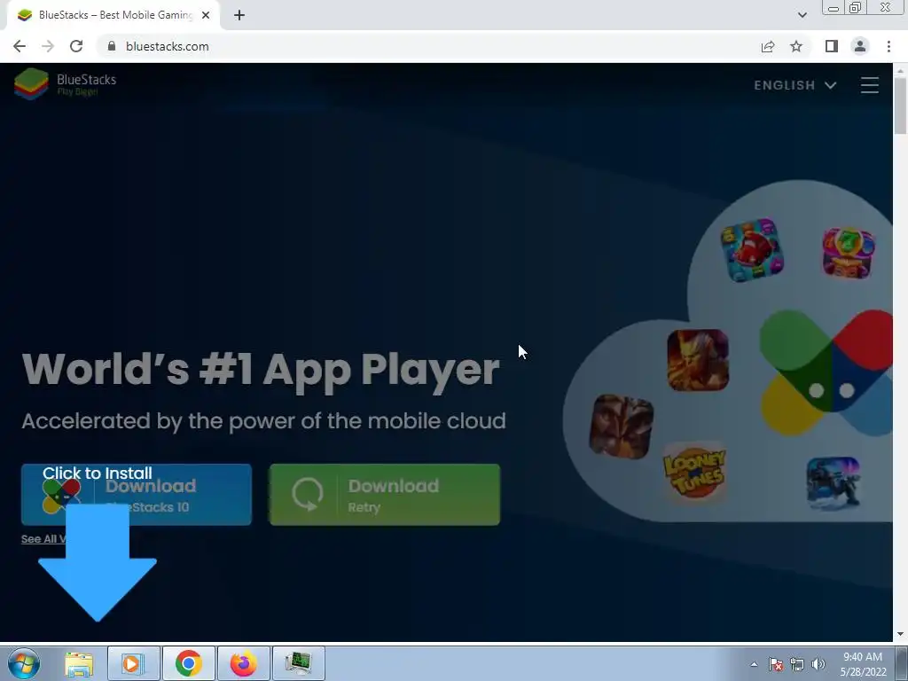Image resolution: width=908 pixels, height=681 pixels.
Task: Open Chrome three-dot menu
Action: click(x=888, y=46)
